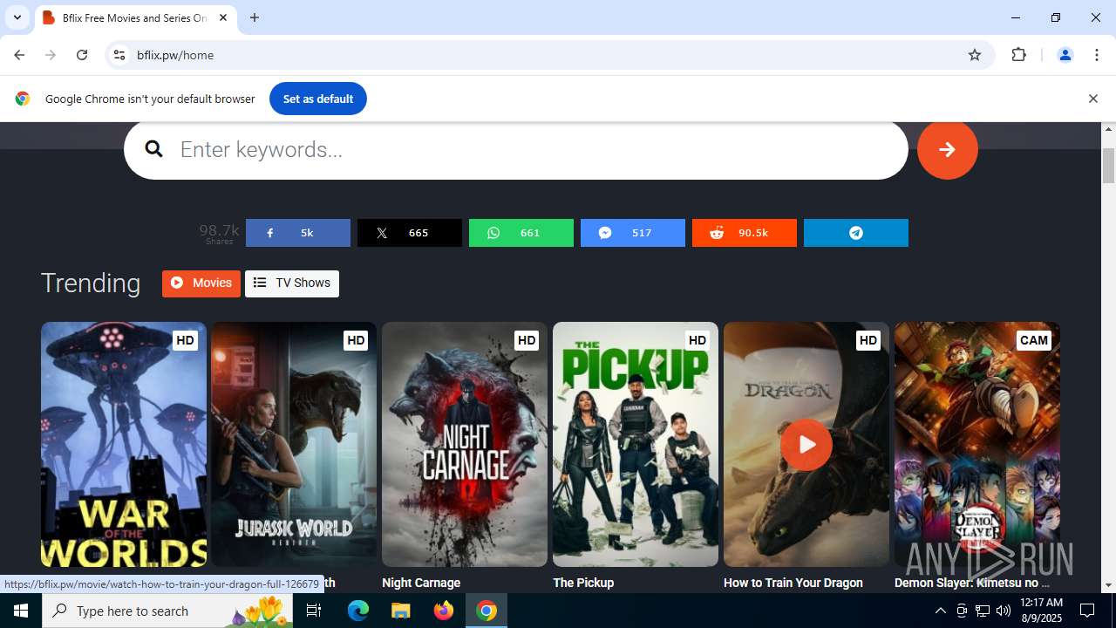Click page scrollbar up arrow
Screen dimensions: 1116x628
click(x=1109, y=129)
